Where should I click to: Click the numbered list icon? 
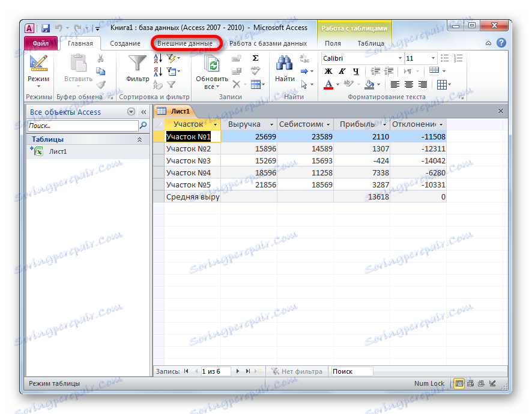click(x=458, y=58)
